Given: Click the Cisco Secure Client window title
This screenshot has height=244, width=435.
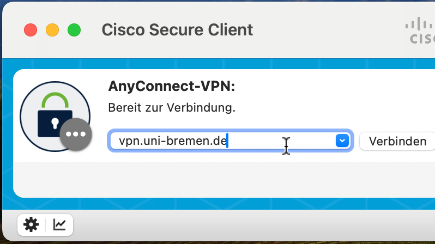Looking at the screenshot, I should click(x=177, y=29).
